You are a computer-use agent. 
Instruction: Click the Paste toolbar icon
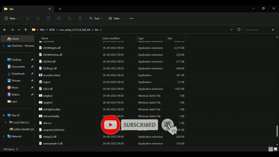48,18
